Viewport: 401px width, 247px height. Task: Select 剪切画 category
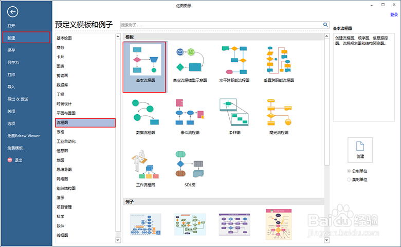pyautogui.click(x=62, y=76)
